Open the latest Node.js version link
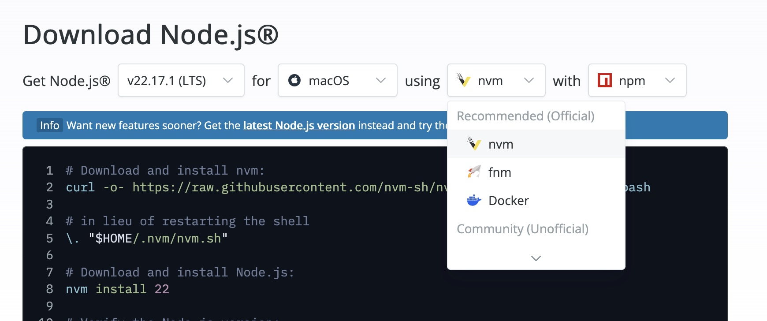Viewport: 767px width, 321px height. point(299,125)
